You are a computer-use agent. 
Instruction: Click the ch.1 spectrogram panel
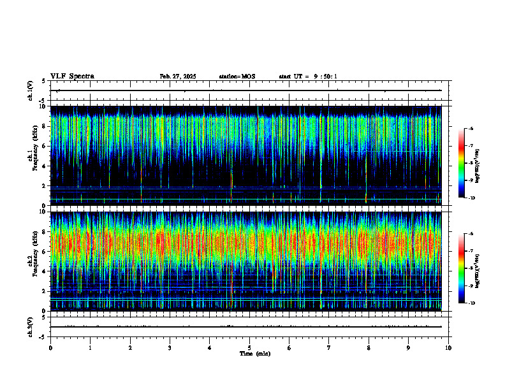245,155
